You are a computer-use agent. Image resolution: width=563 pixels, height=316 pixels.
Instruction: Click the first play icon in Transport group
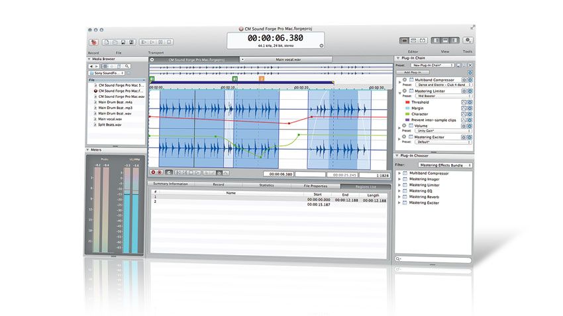tap(144, 42)
